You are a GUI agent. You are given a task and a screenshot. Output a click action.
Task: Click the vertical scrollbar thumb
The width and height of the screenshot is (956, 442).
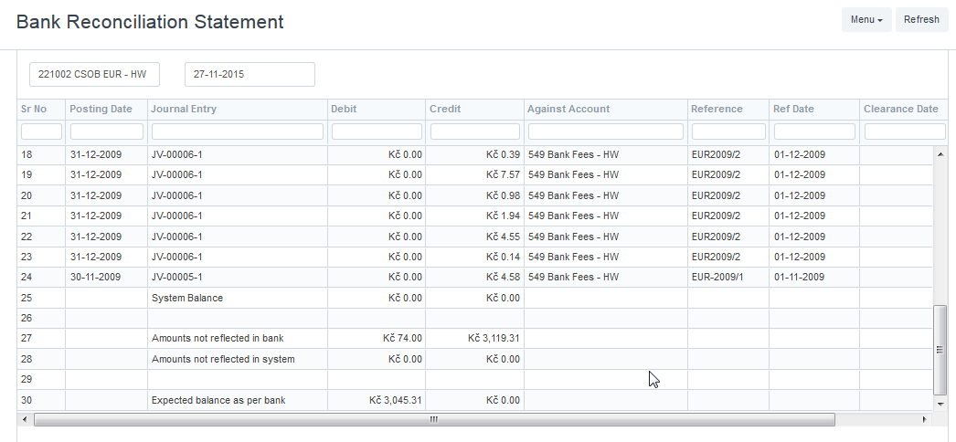click(x=940, y=350)
